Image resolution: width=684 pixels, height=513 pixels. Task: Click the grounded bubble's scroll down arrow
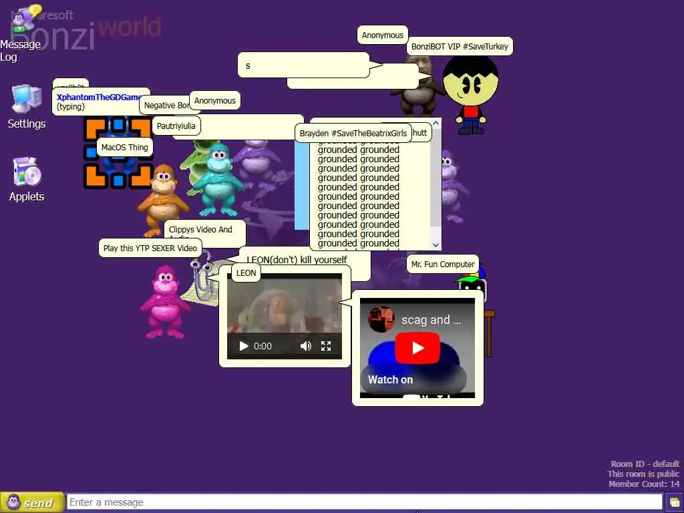coord(436,244)
